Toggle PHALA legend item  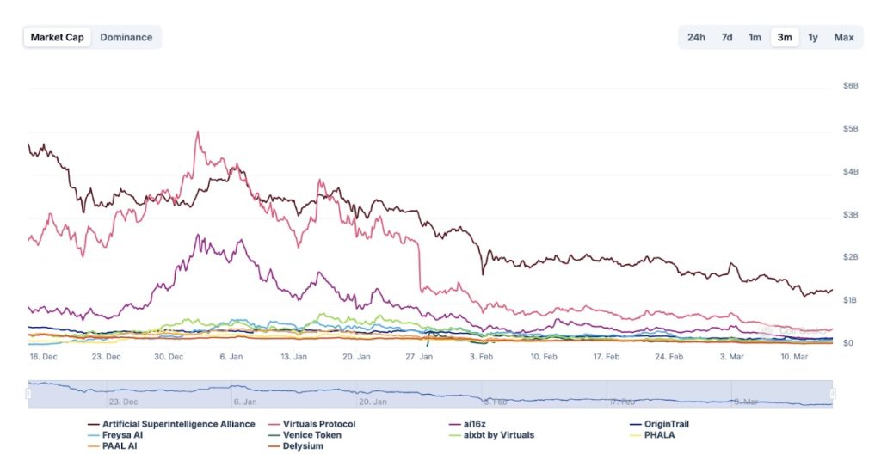point(652,435)
